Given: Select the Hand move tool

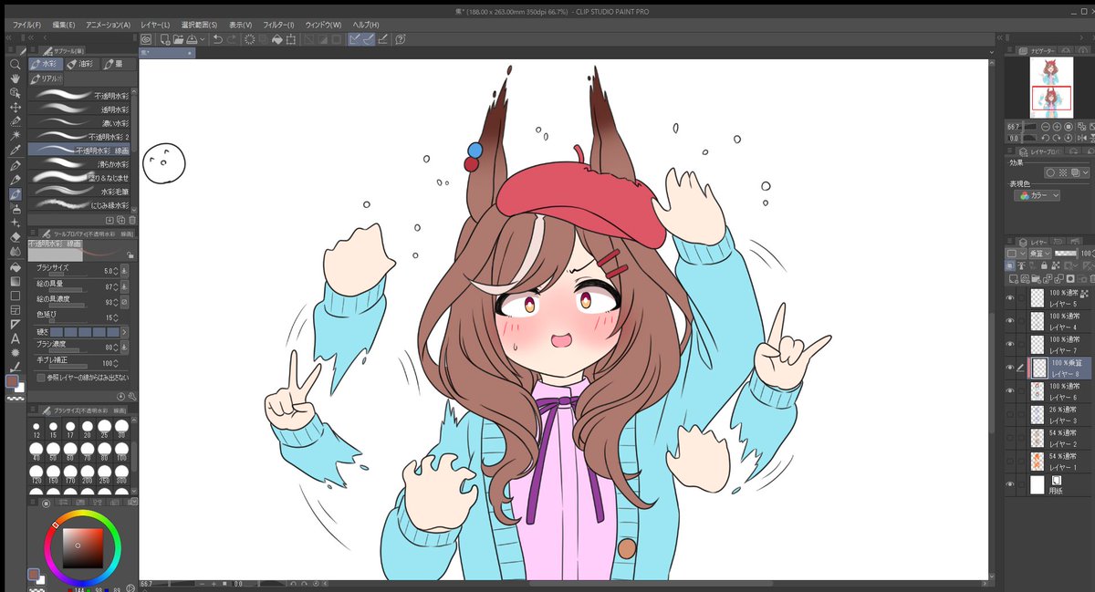Looking at the screenshot, I should pyautogui.click(x=15, y=78).
